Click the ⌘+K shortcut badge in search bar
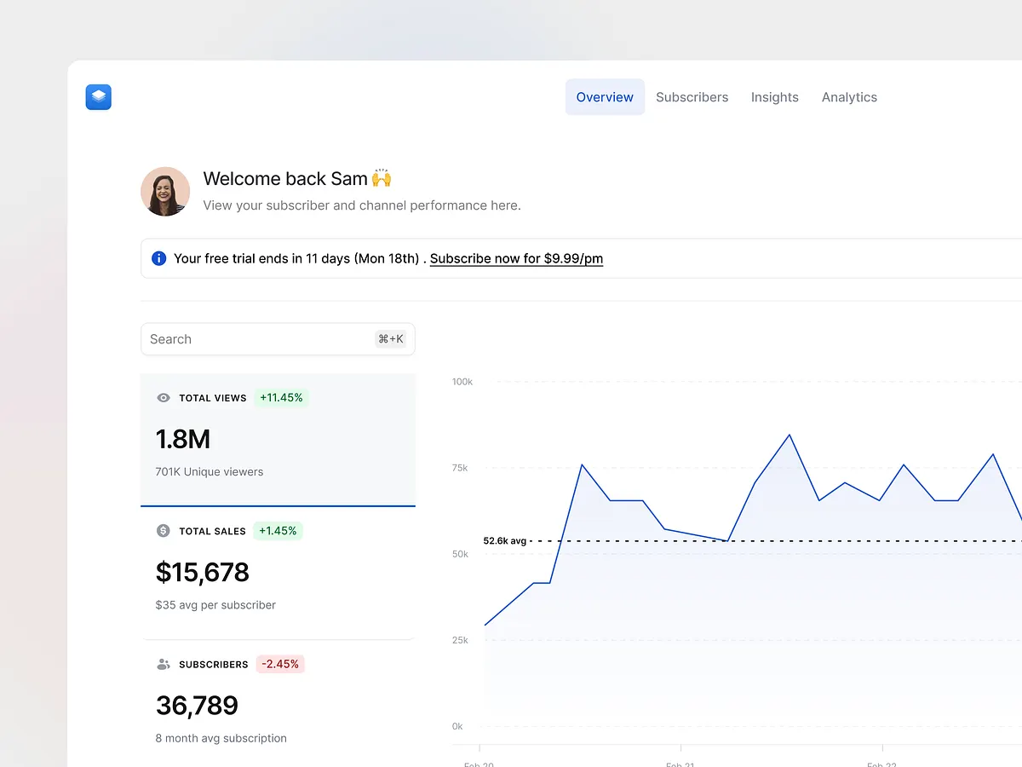This screenshot has height=767, width=1022. (391, 338)
